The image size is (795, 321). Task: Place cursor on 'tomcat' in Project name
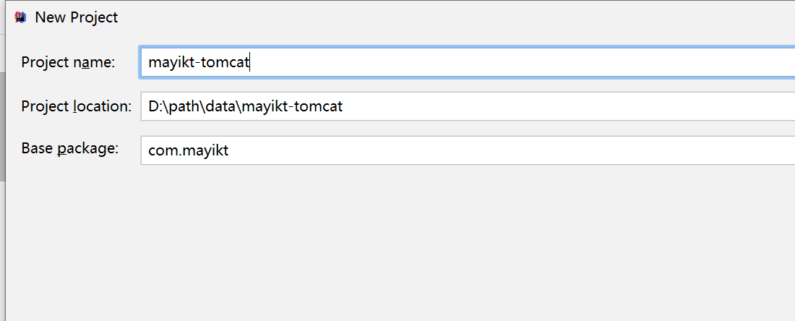click(x=227, y=63)
